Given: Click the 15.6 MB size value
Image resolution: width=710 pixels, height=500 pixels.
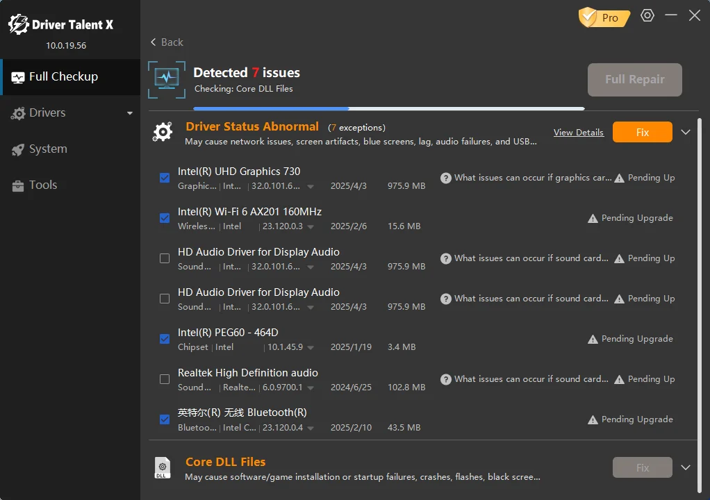Looking at the screenshot, I should (404, 226).
